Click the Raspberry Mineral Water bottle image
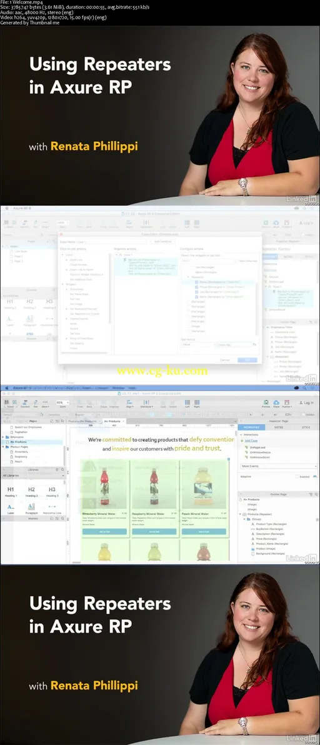 coord(153,486)
